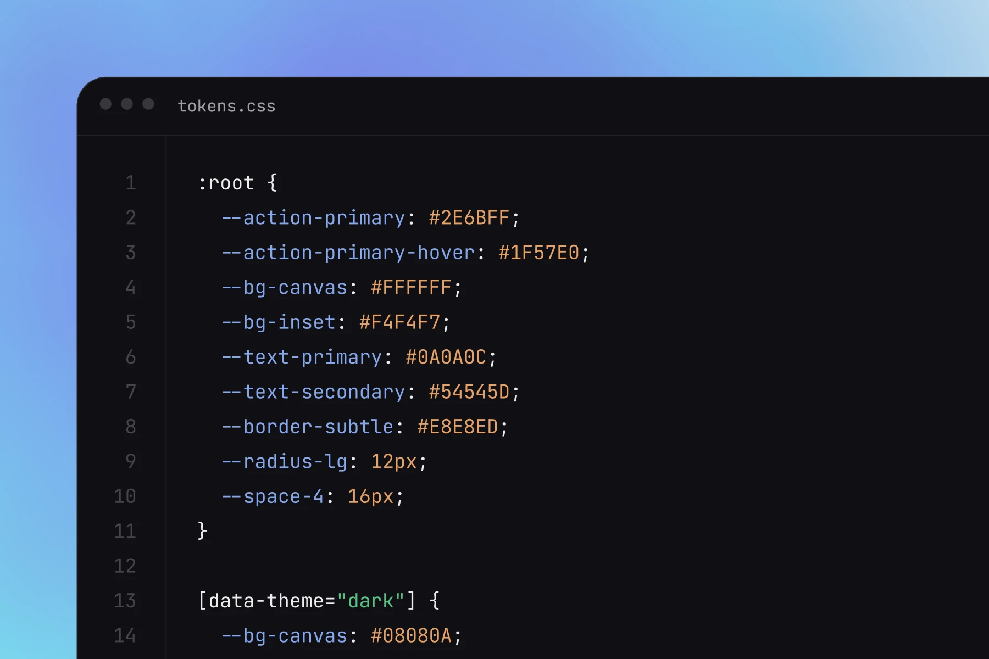Click the #0A0A0C hex value
The height and width of the screenshot is (659, 989).
pyautogui.click(x=446, y=358)
